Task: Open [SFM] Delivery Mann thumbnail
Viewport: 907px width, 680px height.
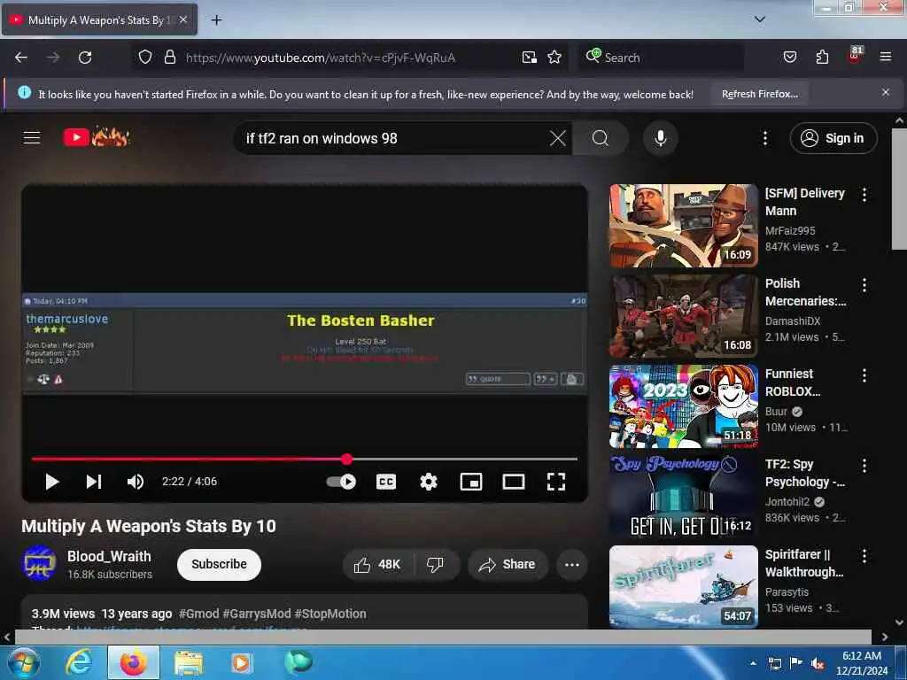Action: 683,226
